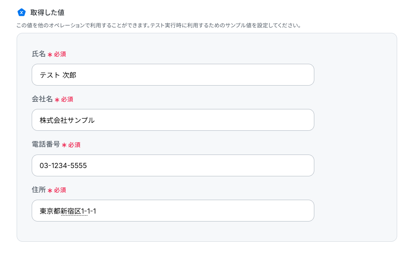Click the red asterisk beside 電話番号

[x=64, y=145]
